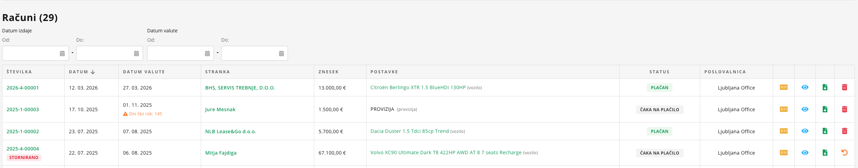
Task: Open invoice number 2025-1-00002 link
Action: (x=23, y=132)
